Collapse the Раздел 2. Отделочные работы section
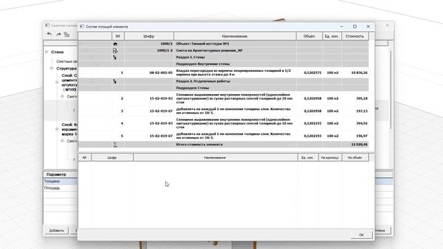 [x=91, y=82]
